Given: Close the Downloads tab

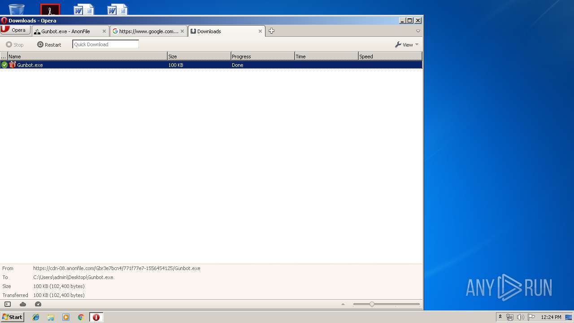Looking at the screenshot, I should [x=260, y=31].
